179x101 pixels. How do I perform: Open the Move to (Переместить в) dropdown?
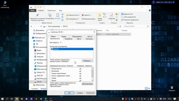(x=73, y=15)
